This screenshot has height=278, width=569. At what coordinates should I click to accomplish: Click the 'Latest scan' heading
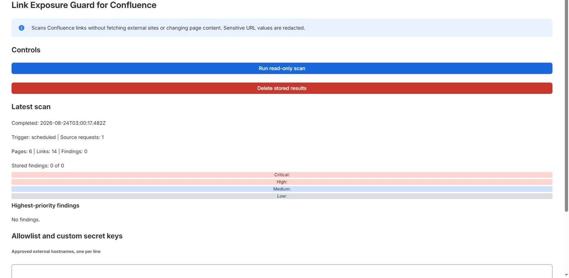[x=31, y=107]
